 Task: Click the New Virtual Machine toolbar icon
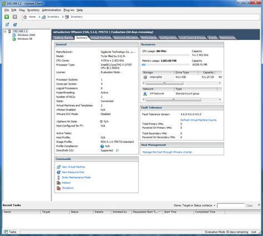pos(7,24)
